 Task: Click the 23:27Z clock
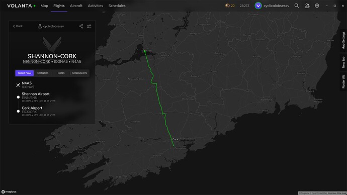pos(244,6)
